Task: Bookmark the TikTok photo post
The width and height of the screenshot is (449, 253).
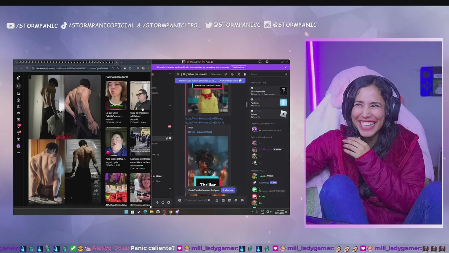Action: pyautogui.click(x=96, y=183)
